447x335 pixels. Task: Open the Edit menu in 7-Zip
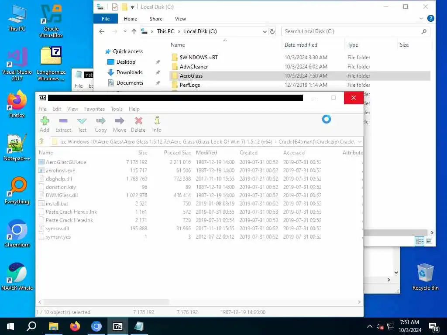coord(56,109)
